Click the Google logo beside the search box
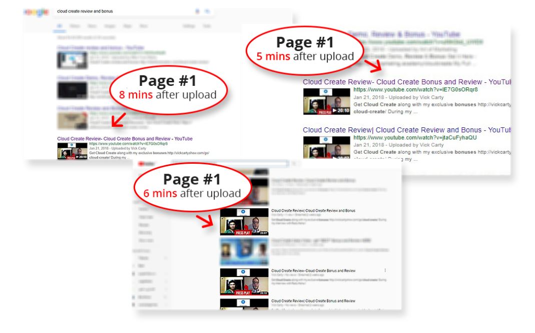The image size is (535, 333). click(x=37, y=12)
